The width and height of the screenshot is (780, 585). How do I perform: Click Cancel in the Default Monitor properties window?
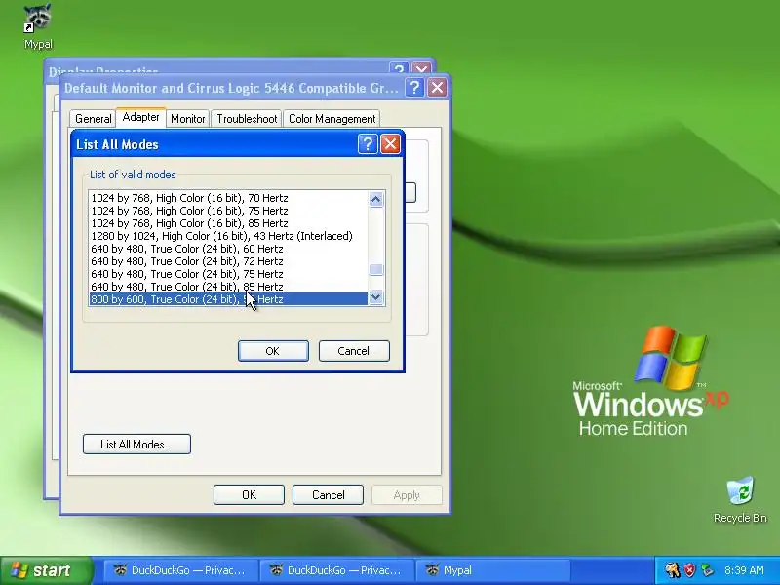point(328,495)
